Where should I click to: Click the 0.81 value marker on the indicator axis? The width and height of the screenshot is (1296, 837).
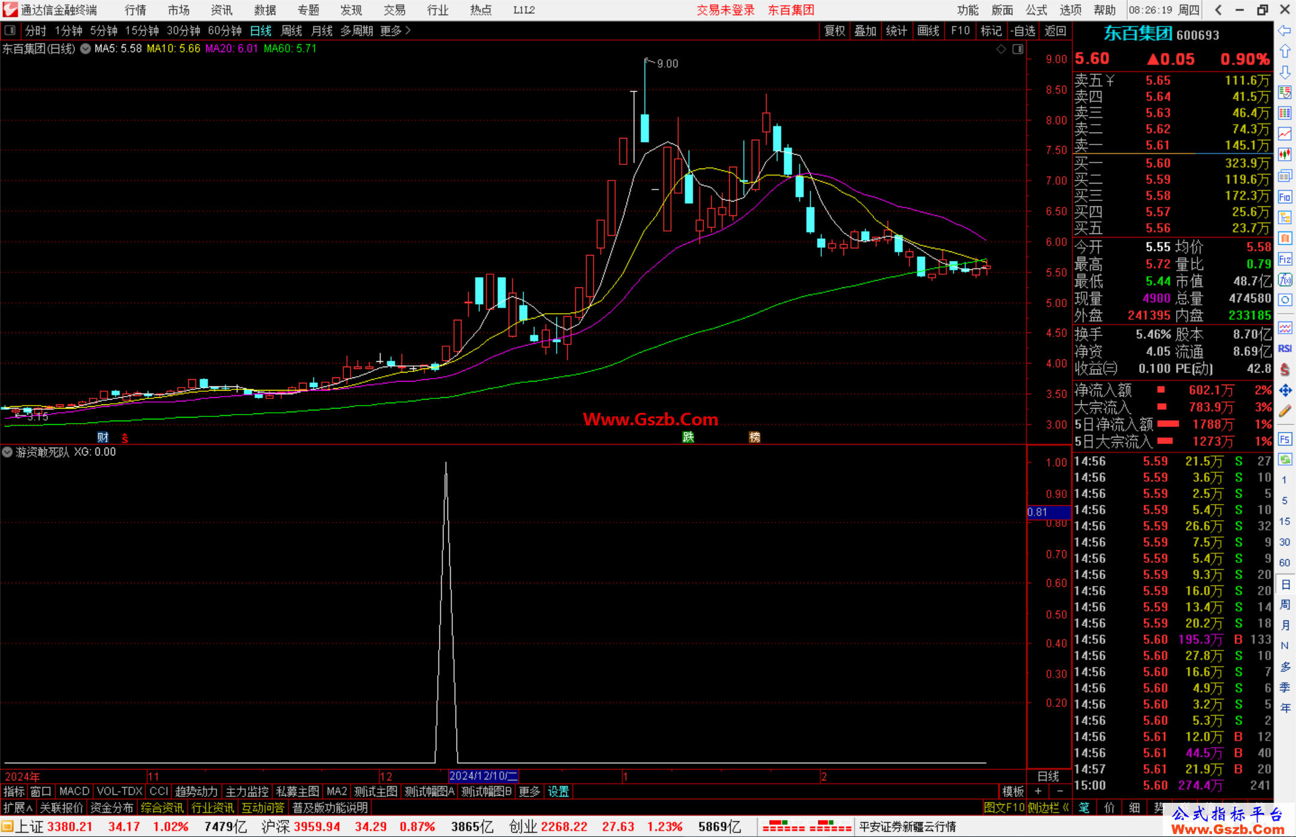click(1049, 512)
